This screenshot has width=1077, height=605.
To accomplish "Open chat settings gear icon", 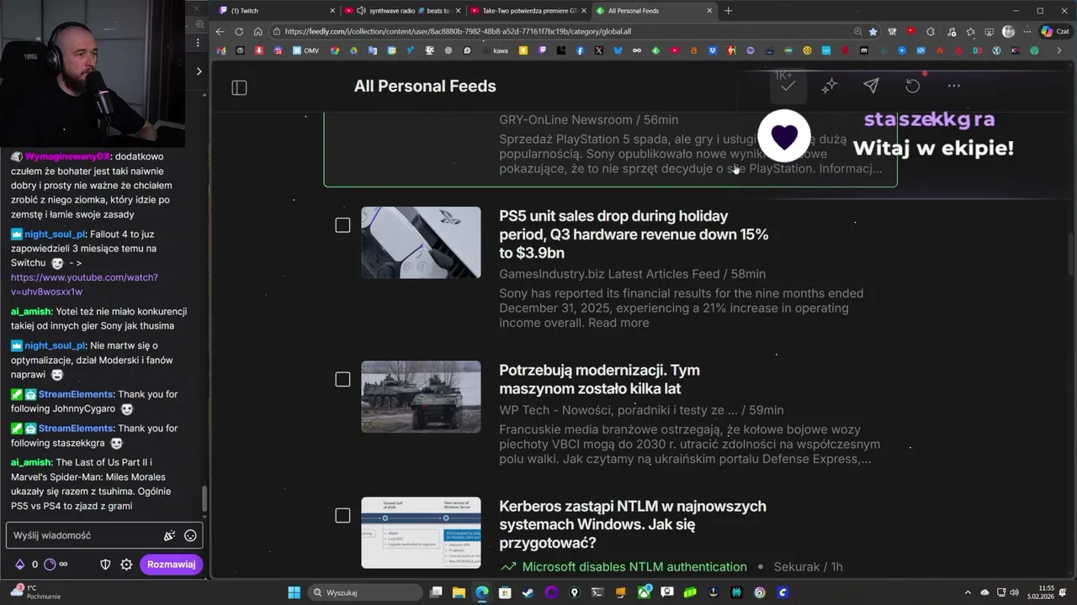I will click(x=126, y=565).
